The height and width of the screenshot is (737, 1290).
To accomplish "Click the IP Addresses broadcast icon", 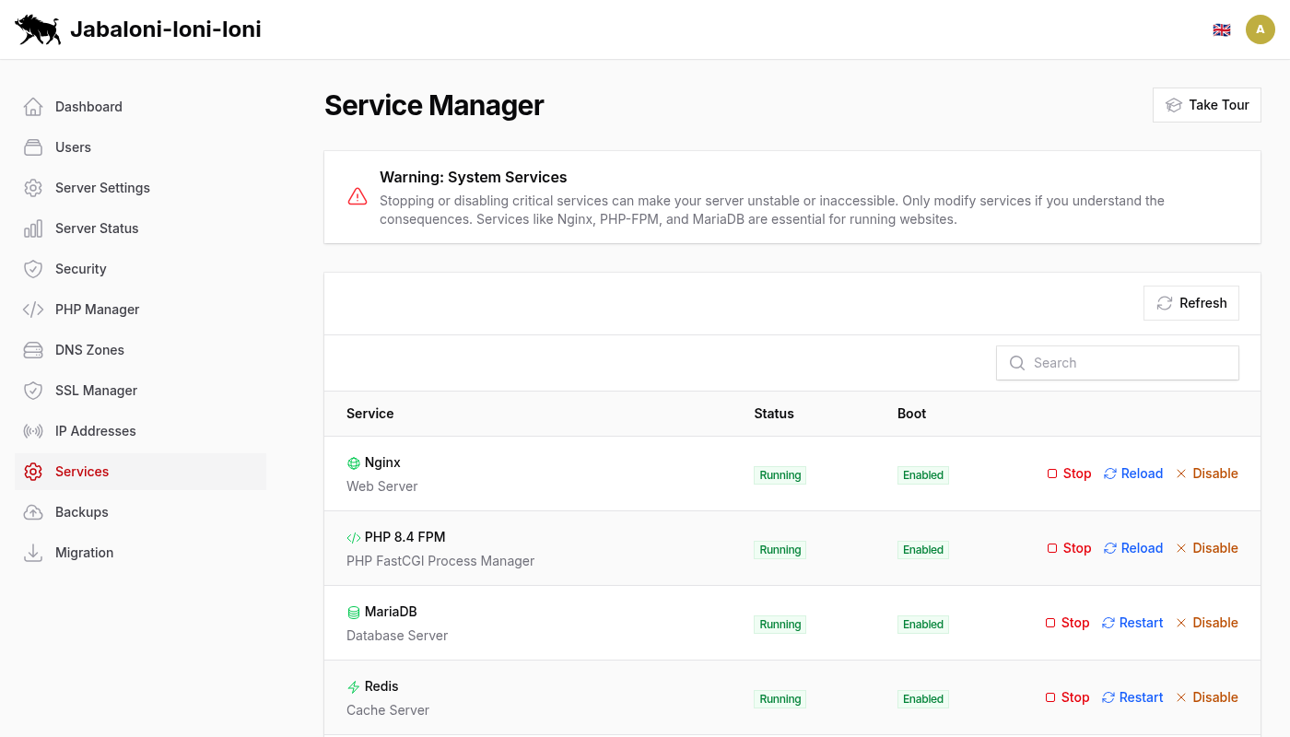I will click(x=33, y=430).
